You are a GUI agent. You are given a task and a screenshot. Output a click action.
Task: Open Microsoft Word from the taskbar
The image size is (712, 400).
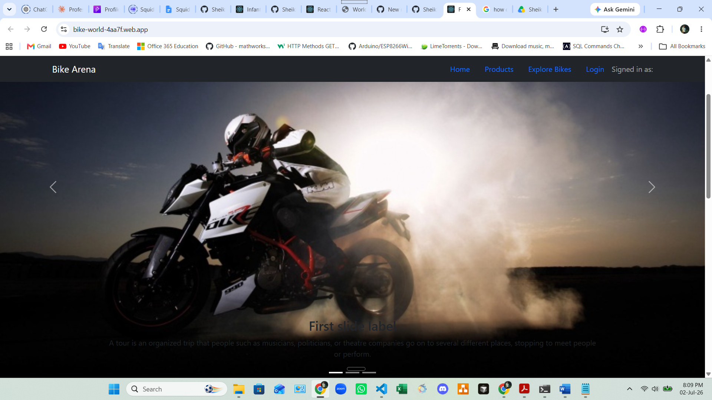[x=565, y=389]
